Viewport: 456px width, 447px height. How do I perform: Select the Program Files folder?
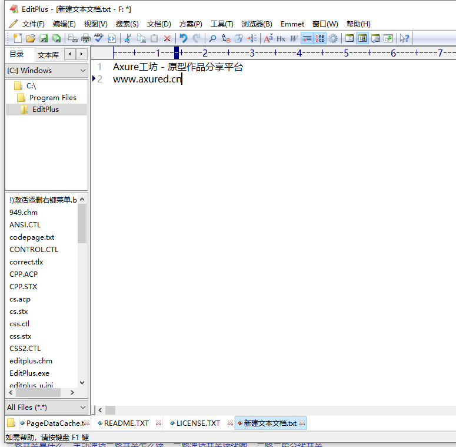[x=52, y=98]
